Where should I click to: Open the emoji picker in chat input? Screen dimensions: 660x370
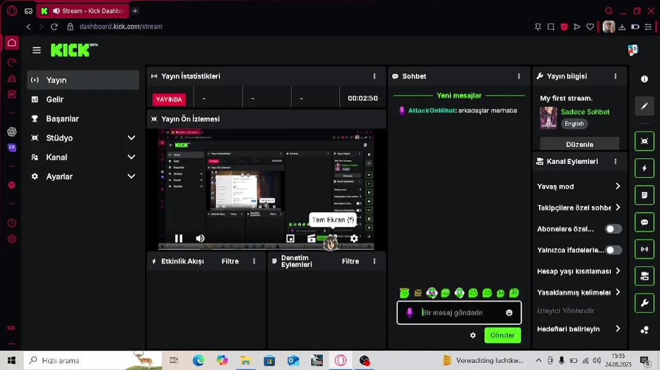[509, 312]
